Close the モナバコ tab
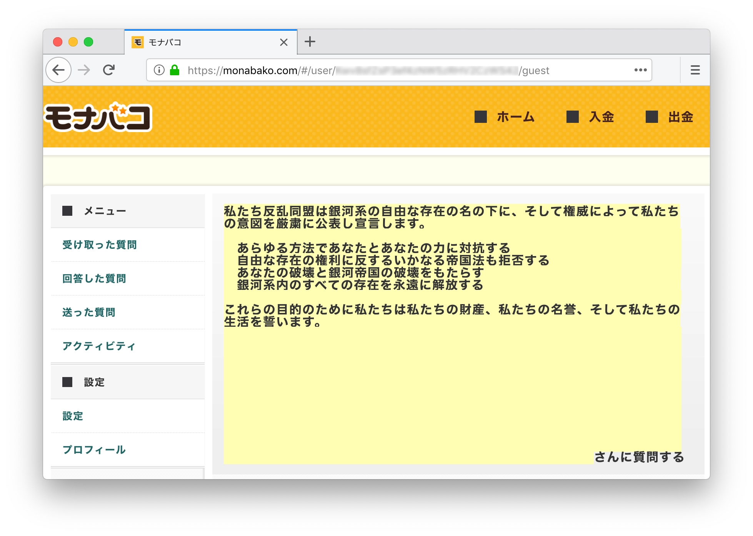Screen dimensions: 753x536 click(284, 42)
